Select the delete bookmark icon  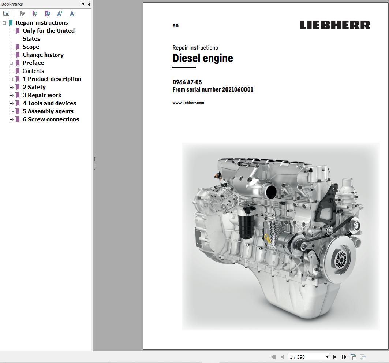click(22, 13)
